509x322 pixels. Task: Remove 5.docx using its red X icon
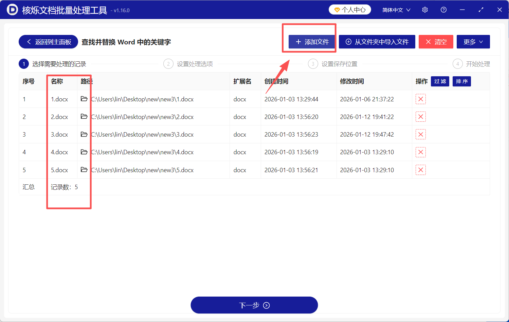[x=420, y=170]
